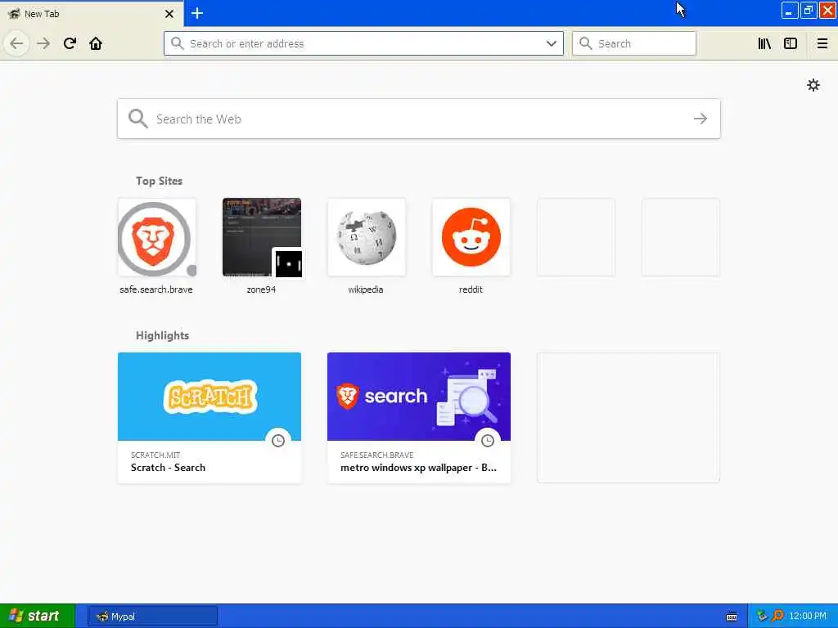Click the plus button to open new tab

pyautogui.click(x=197, y=13)
